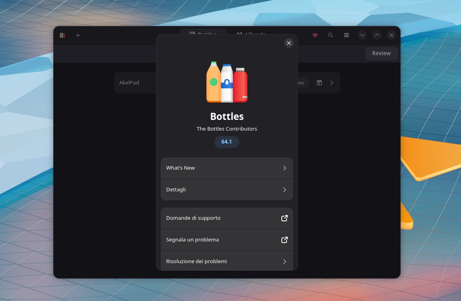This screenshot has height=301, width=461.
Task: Expand Risoluzione dei problemi
Action: (x=227, y=261)
